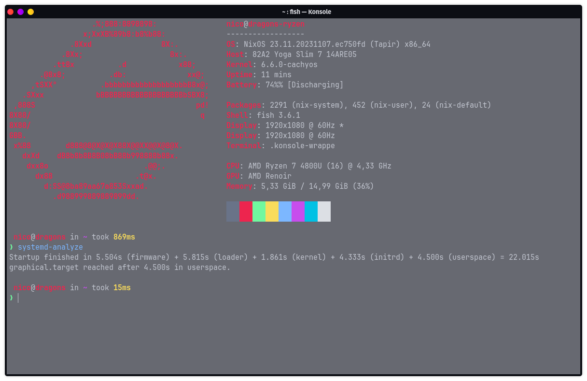Viewport: 587px width, 381px height.
Task: Select the magenta color block in palette
Action: pos(298,212)
